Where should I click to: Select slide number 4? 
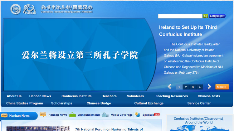pyautogui.click(x=200, y=87)
